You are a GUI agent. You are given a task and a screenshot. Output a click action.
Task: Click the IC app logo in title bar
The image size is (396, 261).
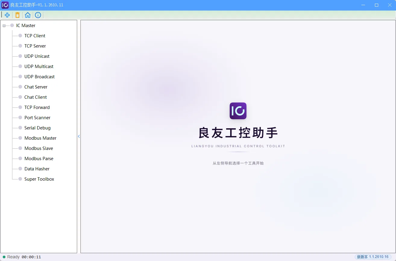5,5
